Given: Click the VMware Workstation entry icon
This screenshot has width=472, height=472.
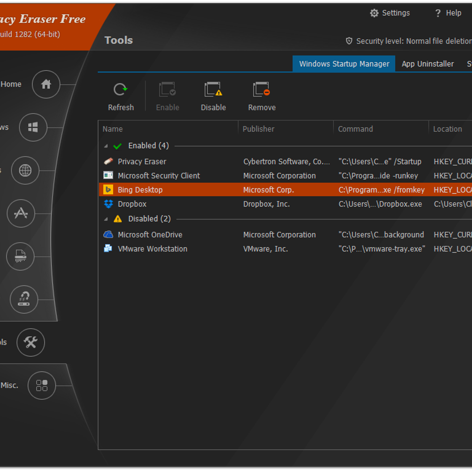Looking at the screenshot, I should [x=108, y=248].
